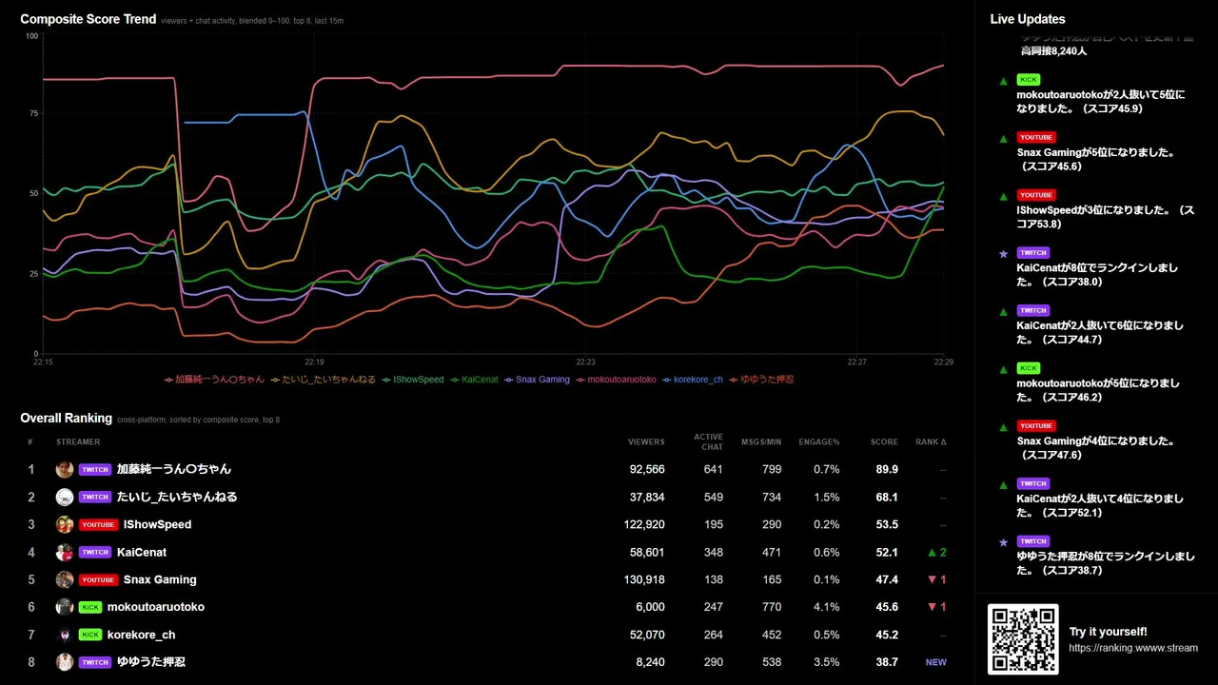Select the Snax Gaming avatar in ranking
This screenshot has height=685, width=1218.
(x=65, y=579)
